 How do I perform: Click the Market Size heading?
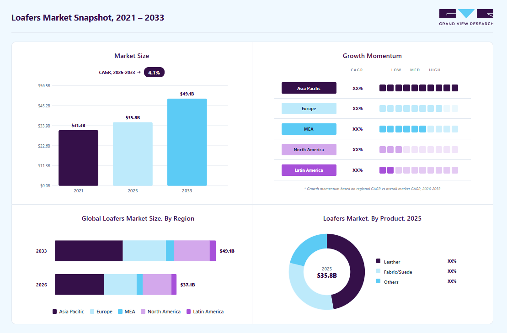pos(132,56)
